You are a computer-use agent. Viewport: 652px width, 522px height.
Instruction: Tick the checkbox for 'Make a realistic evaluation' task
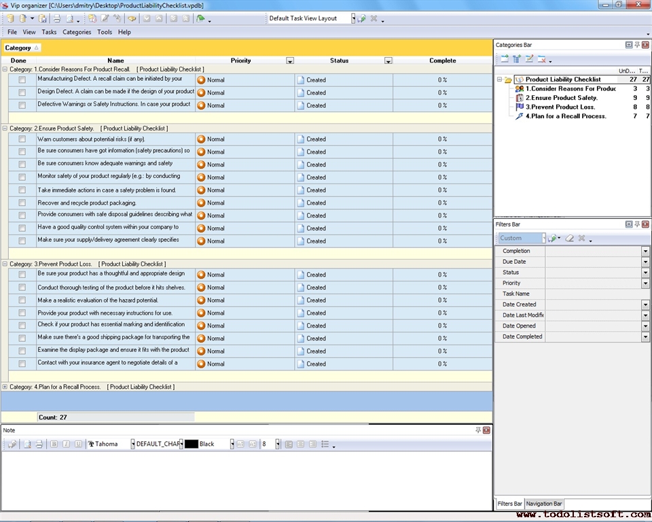click(22, 300)
